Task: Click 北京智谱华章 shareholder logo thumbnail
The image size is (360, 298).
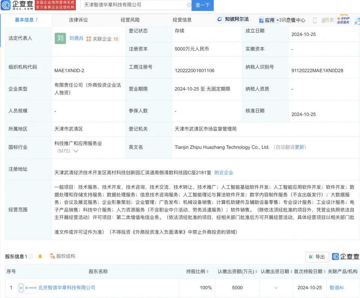Action: click(31, 287)
